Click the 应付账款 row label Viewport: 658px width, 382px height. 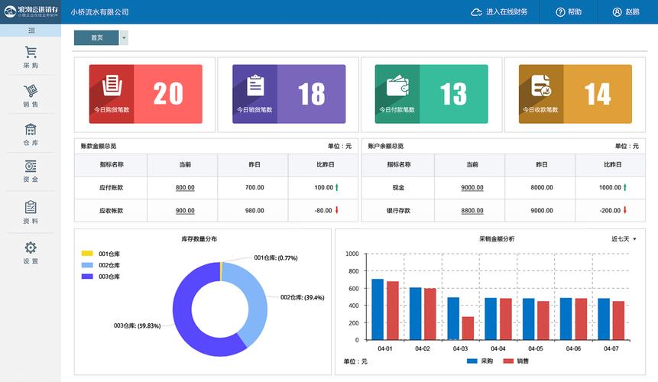pos(112,187)
